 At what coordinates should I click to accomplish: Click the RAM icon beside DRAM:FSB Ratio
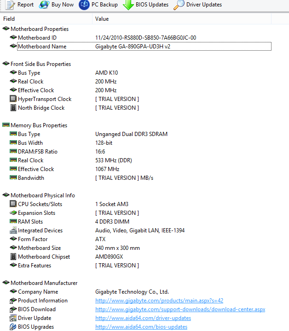13,151
